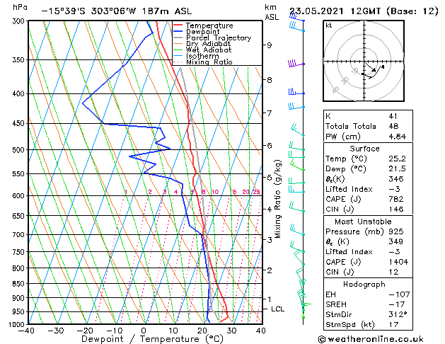Click the CAPE value 1404
445x344 pixels.
[398, 262]
